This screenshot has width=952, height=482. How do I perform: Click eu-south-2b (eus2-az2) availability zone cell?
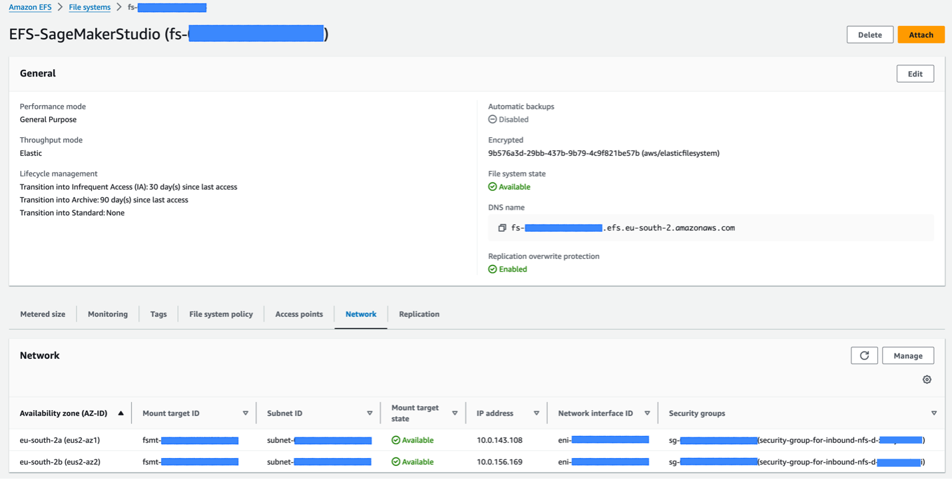click(x=60, y=461)
